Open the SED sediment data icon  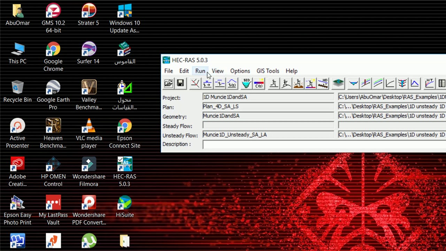(x=246, y=83)
